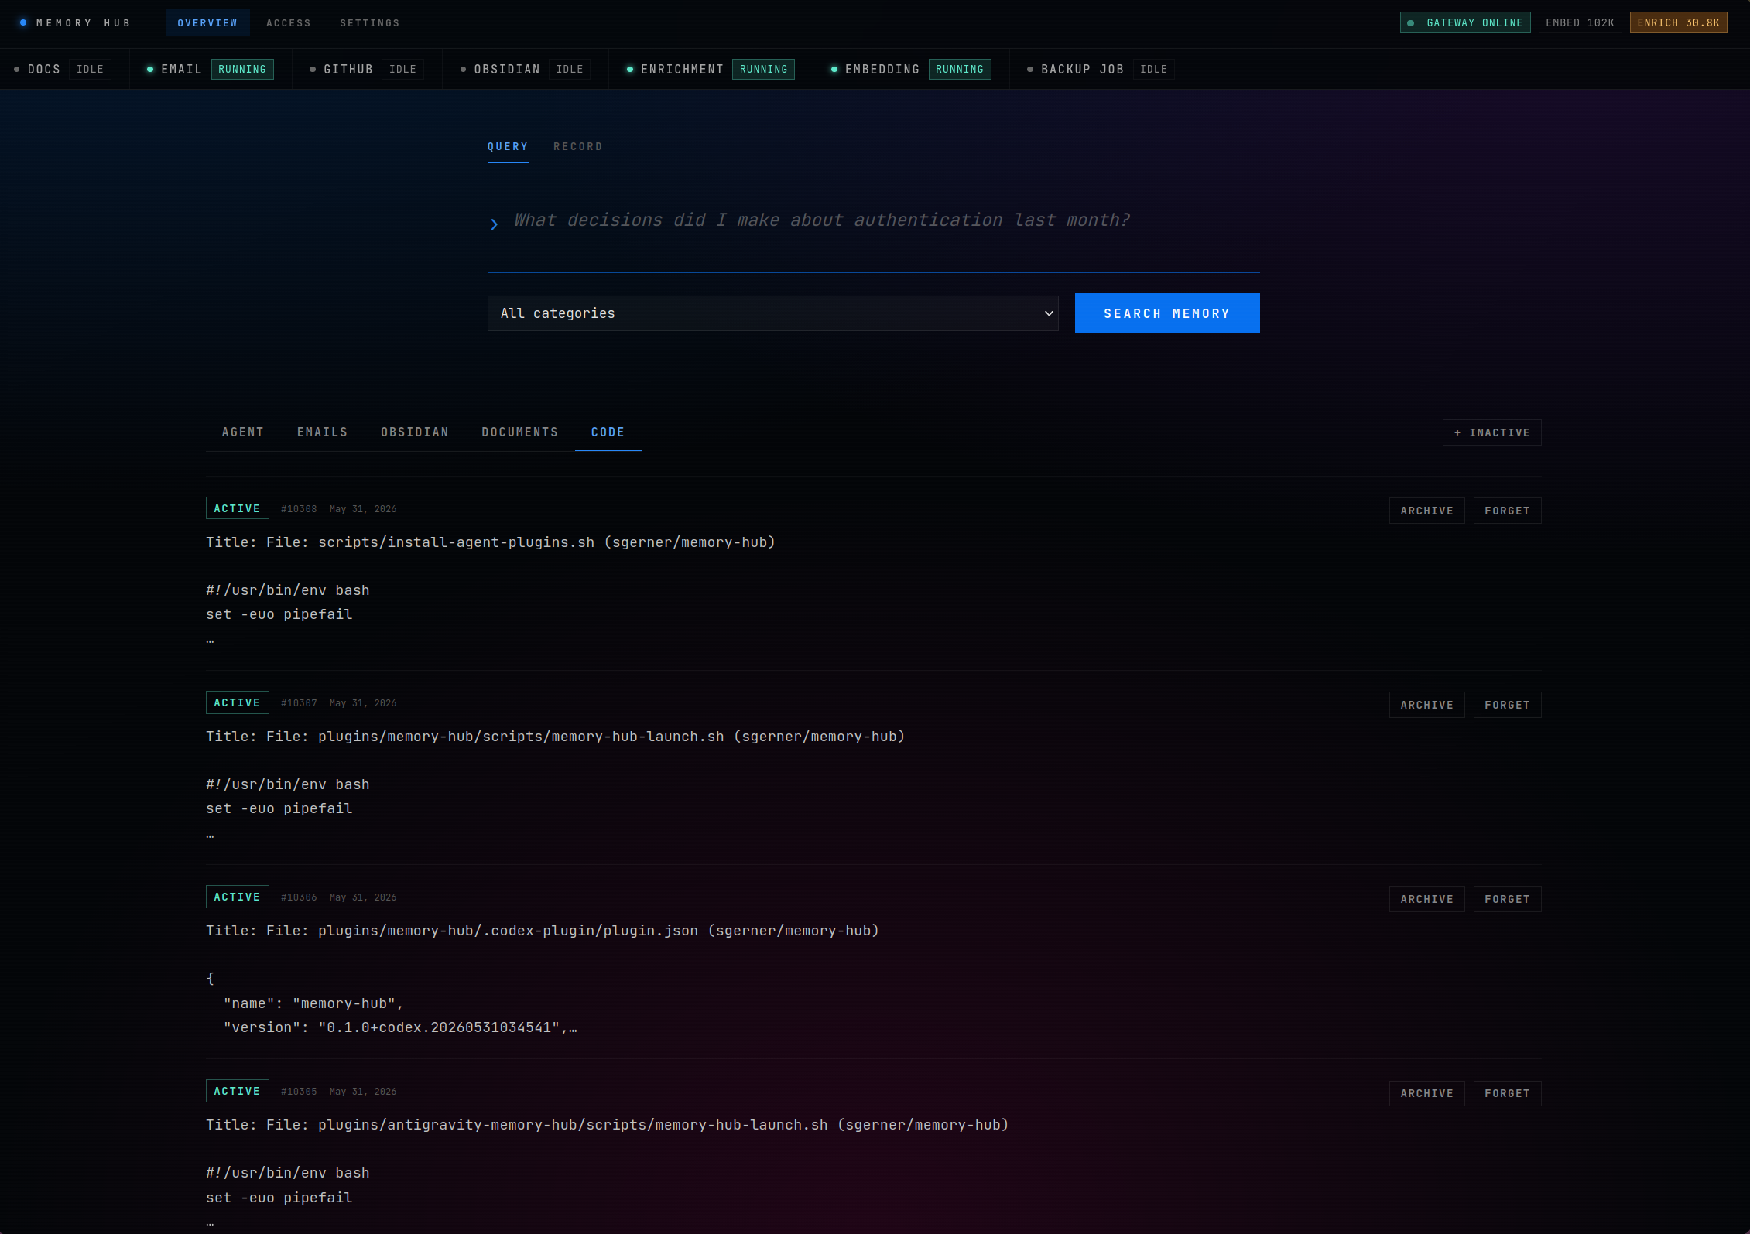Click the RUNNING badge next to Enrichment

[763, 69]
